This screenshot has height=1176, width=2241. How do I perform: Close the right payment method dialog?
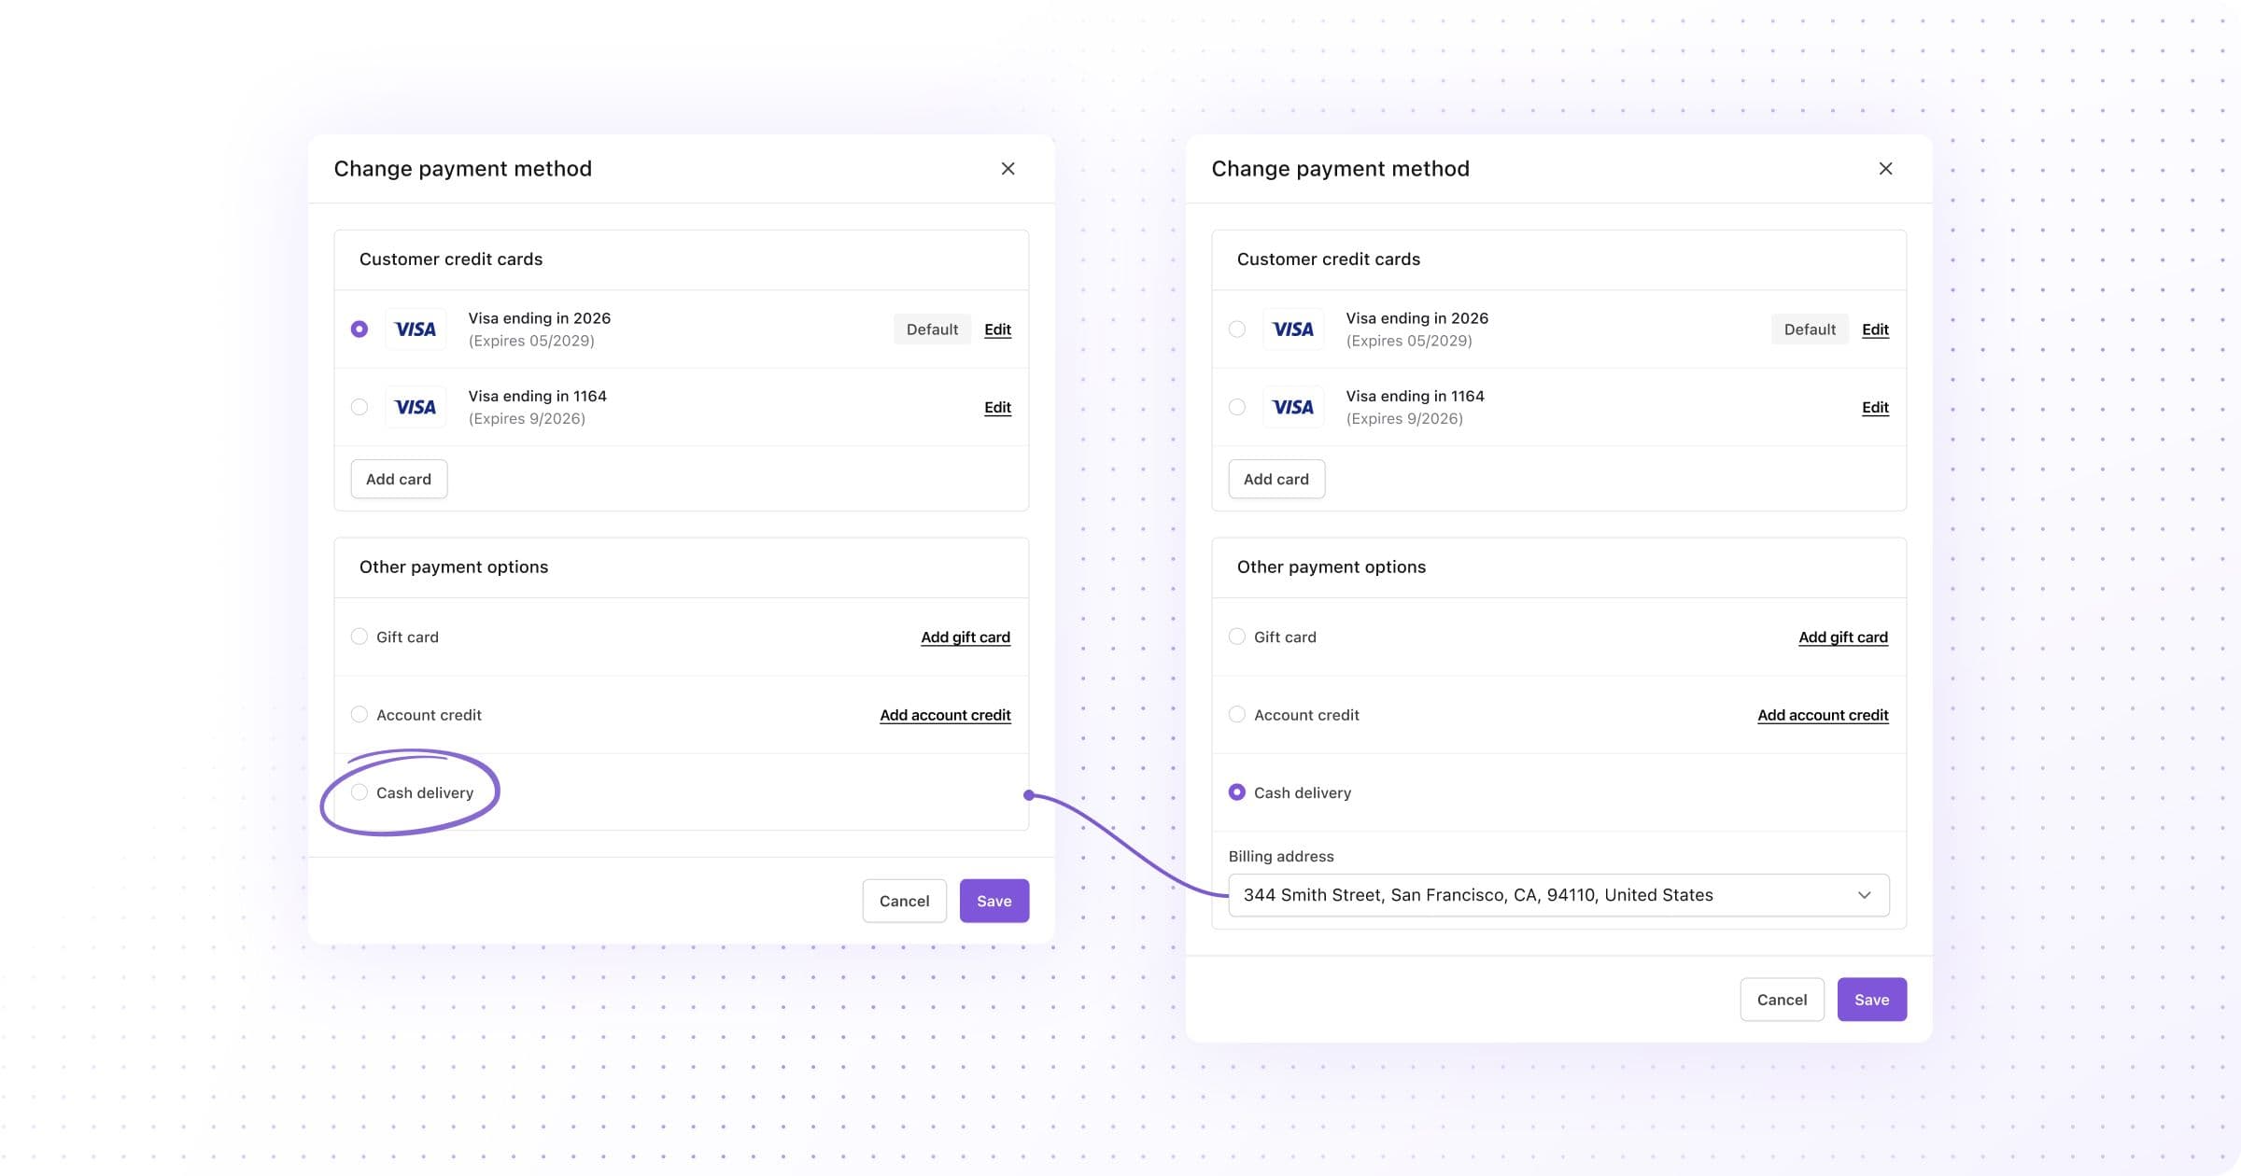tap(1885, 169)
